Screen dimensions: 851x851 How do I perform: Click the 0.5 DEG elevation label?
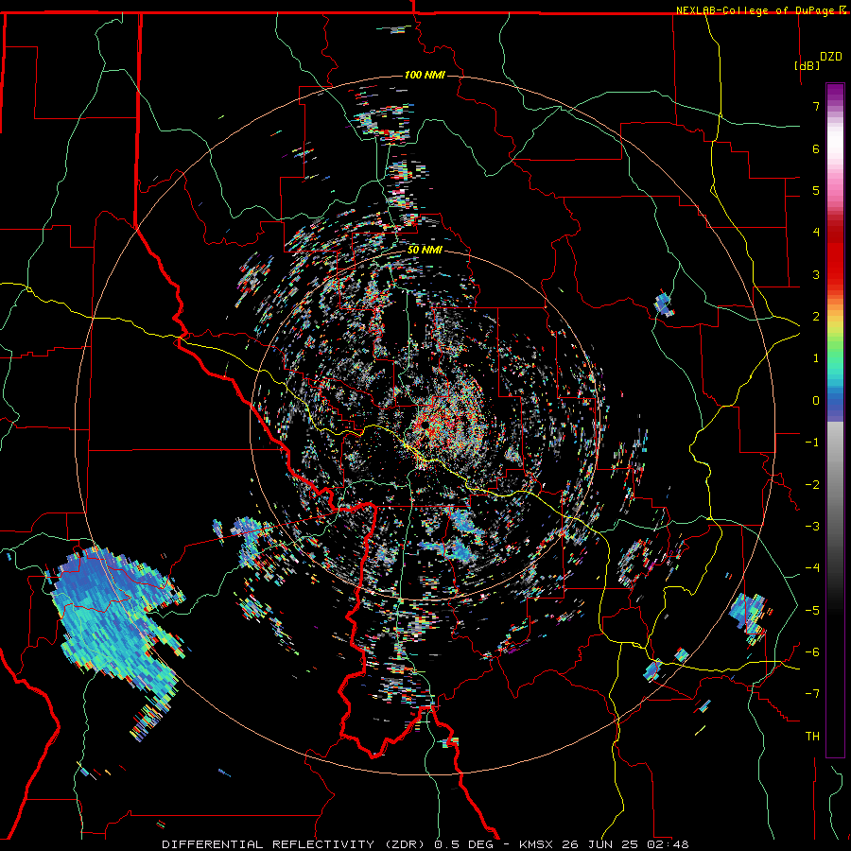(x=463, y=844)
